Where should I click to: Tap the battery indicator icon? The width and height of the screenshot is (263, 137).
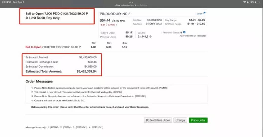(x=256, y=2)
